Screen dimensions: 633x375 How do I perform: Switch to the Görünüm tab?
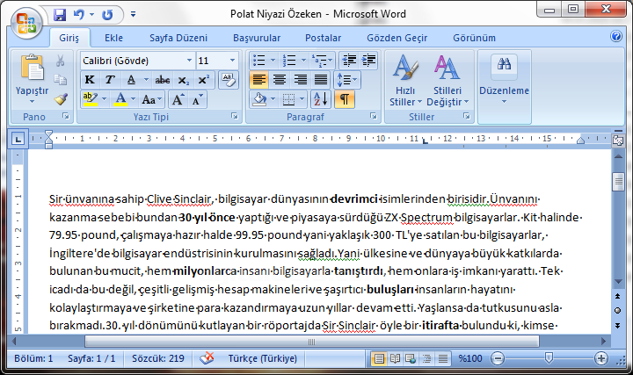(474, 38)
